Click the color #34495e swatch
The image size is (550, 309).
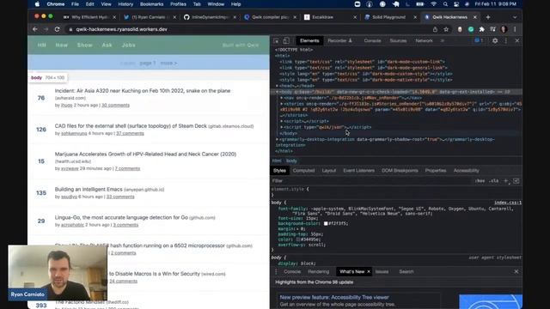click(x=298, y=239)
